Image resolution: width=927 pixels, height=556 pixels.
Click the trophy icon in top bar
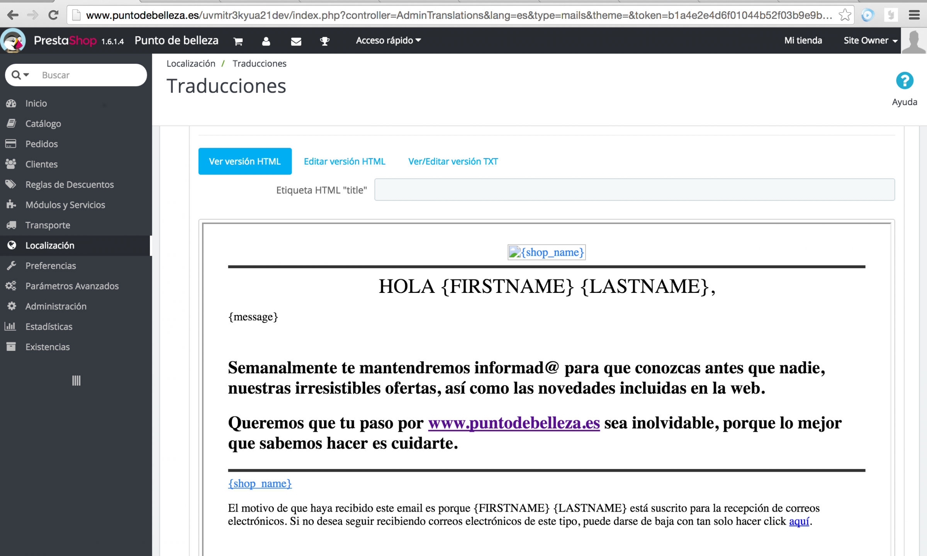click(x=324, y=41)
